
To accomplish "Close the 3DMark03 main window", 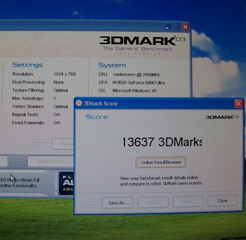I will [x=185, y=27].
